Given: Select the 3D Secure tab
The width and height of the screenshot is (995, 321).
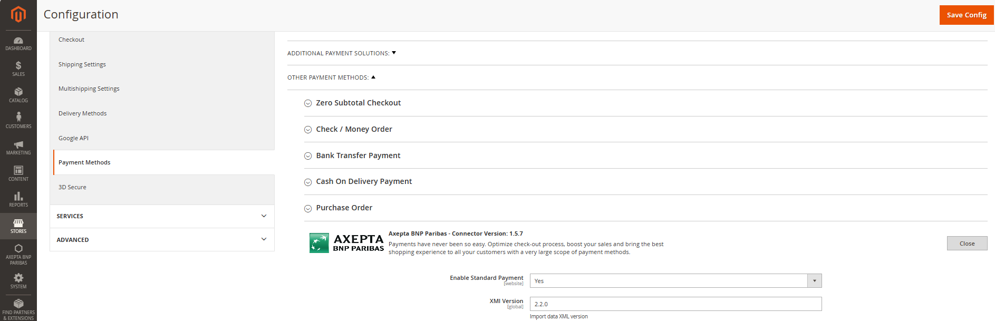Looking at the screenshot, I should coord(72,187).
